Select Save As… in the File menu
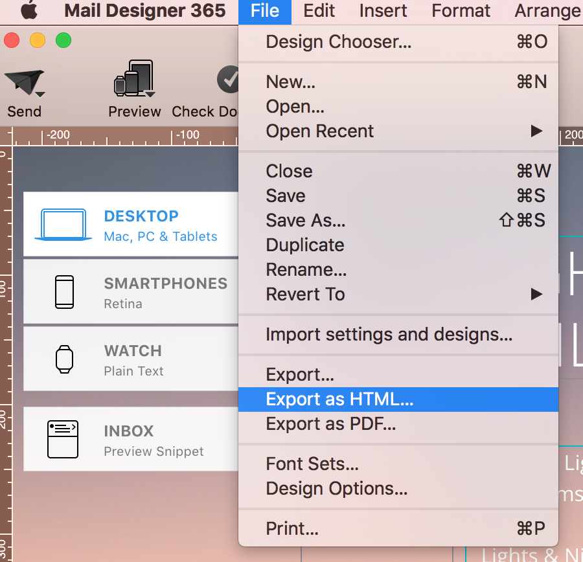 (398, 220)
